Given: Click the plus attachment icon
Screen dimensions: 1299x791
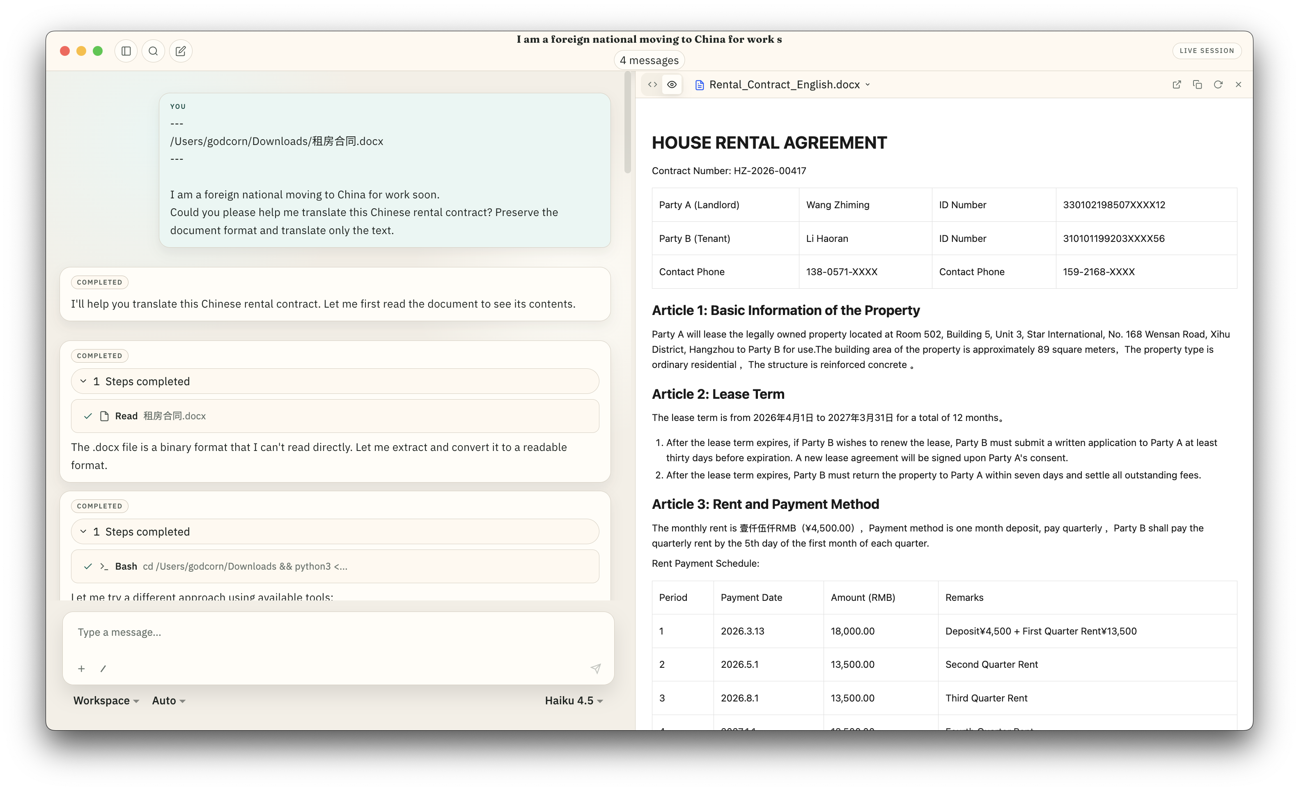Looking at the screenshot, I should click(x=81, y=669).
